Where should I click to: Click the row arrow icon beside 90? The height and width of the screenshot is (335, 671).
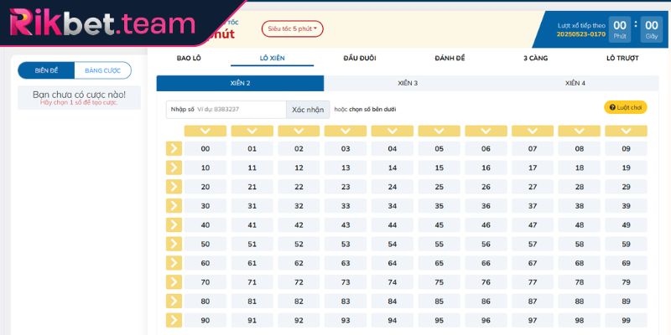[x=174, y=320]
